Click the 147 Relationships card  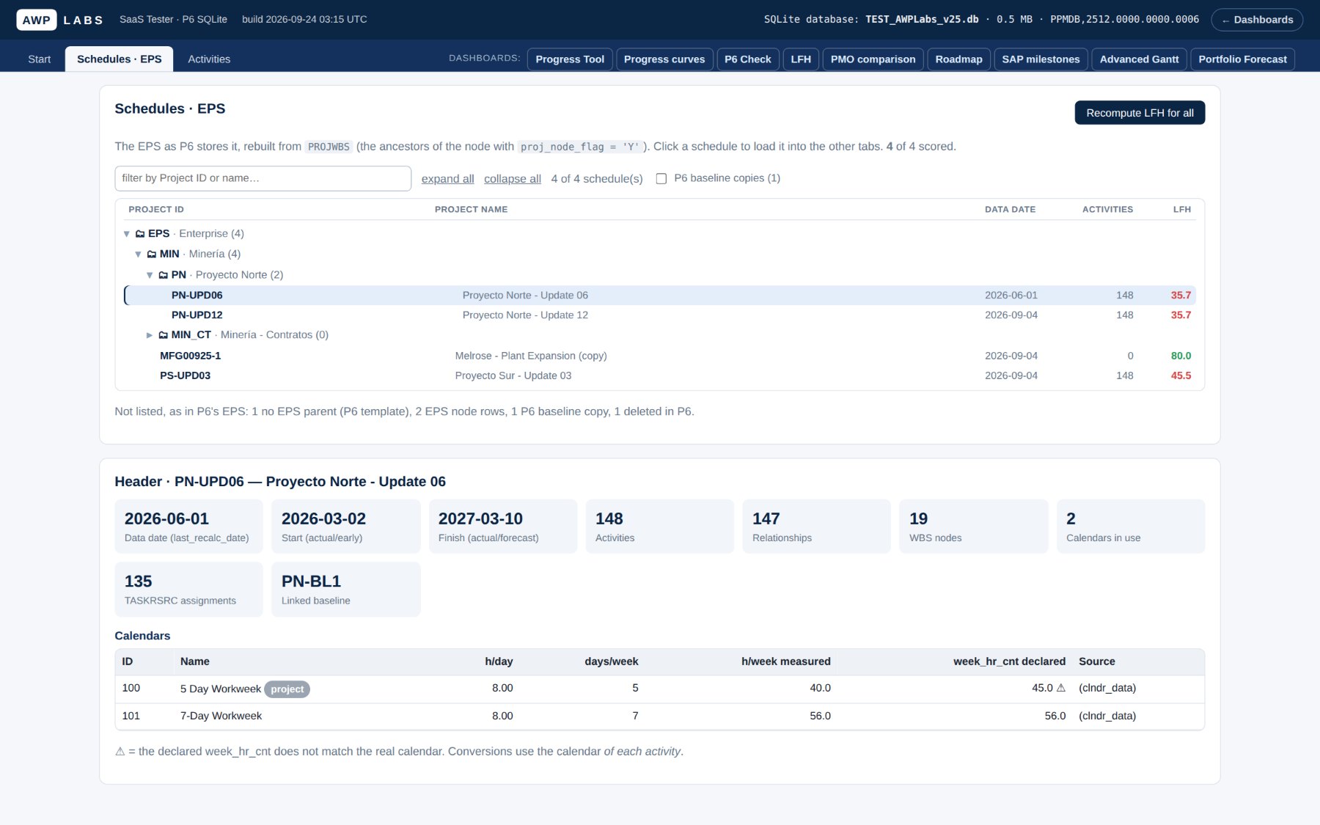pyautogui.click(x=816, y=527)
